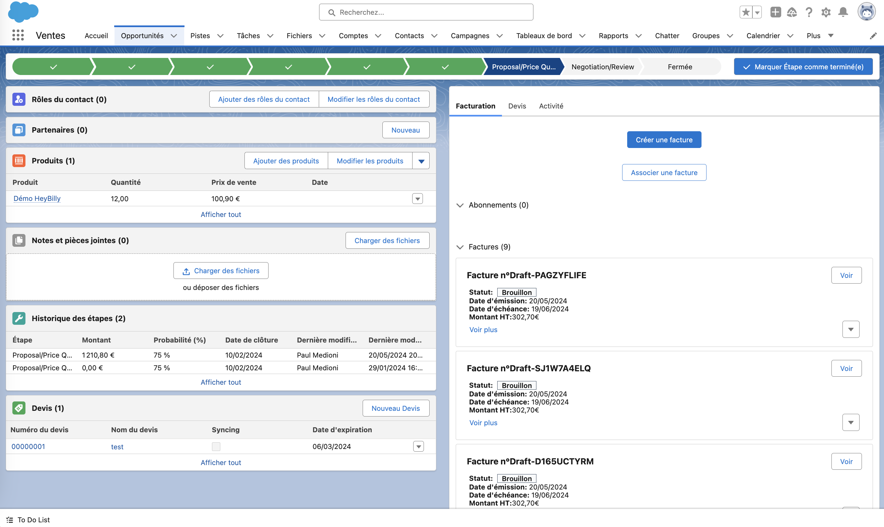
Task: Open row actions for Démo HeyBilly product
Action: coord(417,199)
